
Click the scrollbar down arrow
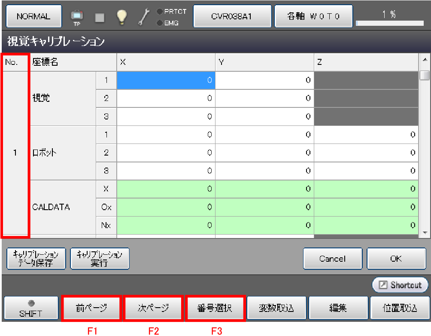tap(425, 232)
